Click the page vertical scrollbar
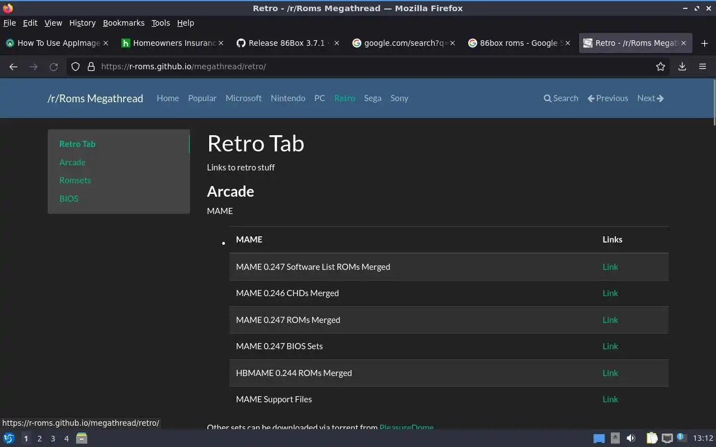Viewport: 716px width, 447px height. (714, 103)
